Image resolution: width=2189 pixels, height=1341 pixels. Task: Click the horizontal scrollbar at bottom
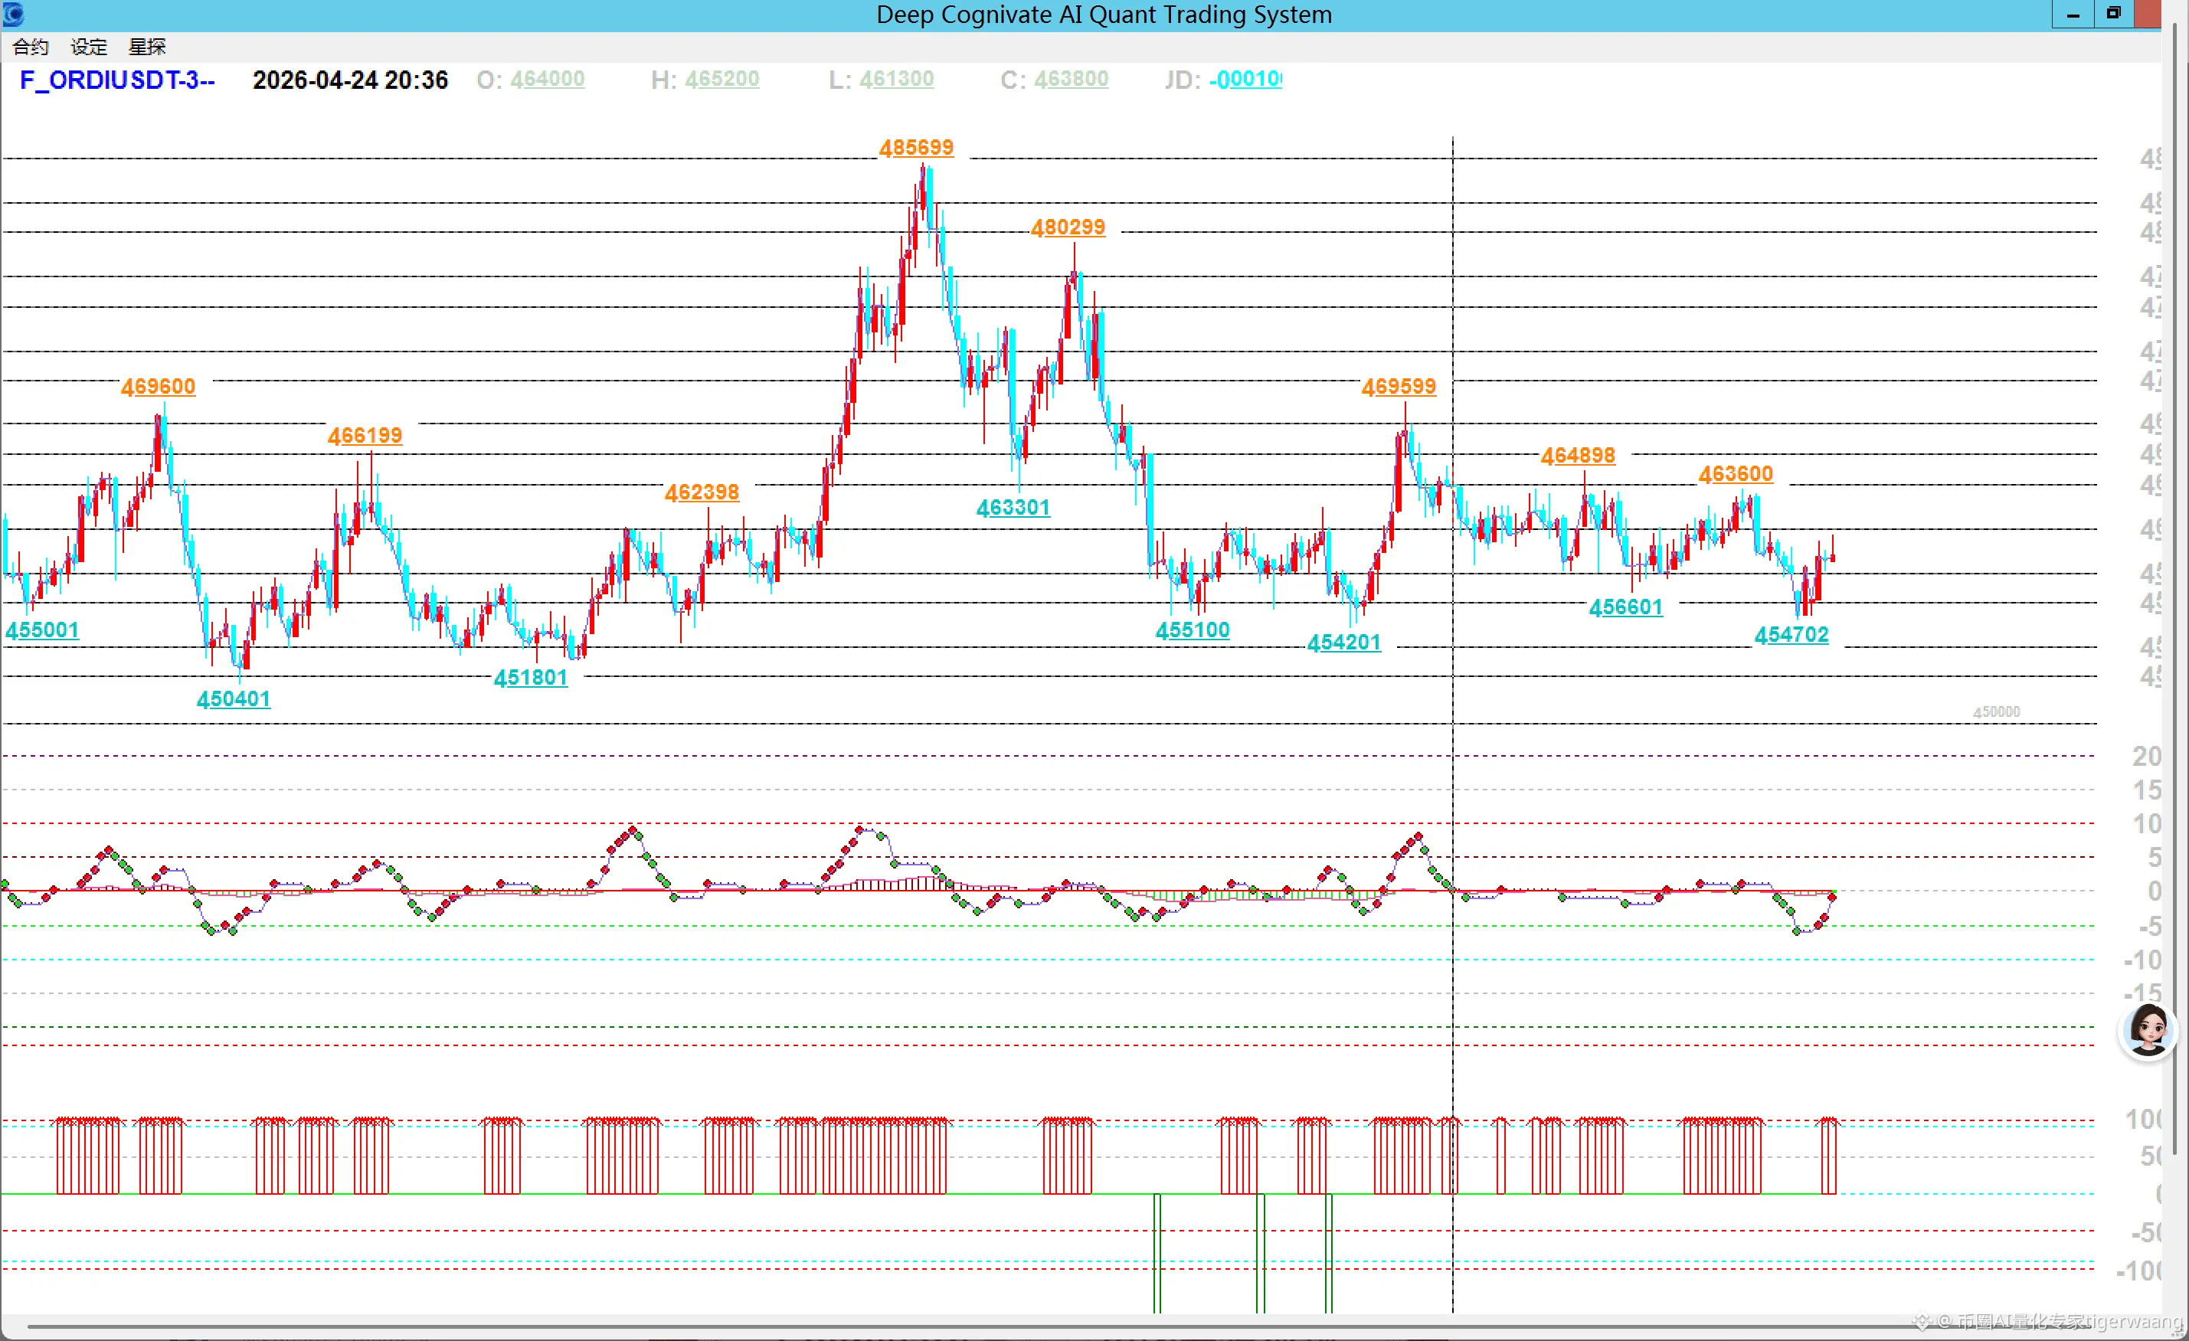[1066, 1326]
